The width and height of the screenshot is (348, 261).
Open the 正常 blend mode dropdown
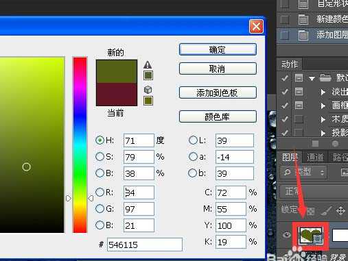[314, 191]
